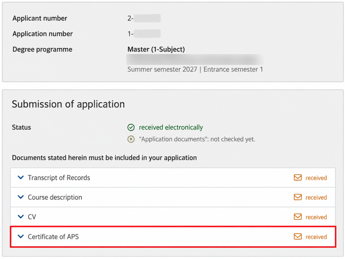
Task: Expand the Course description chevron
Action: tap(21, 197)
